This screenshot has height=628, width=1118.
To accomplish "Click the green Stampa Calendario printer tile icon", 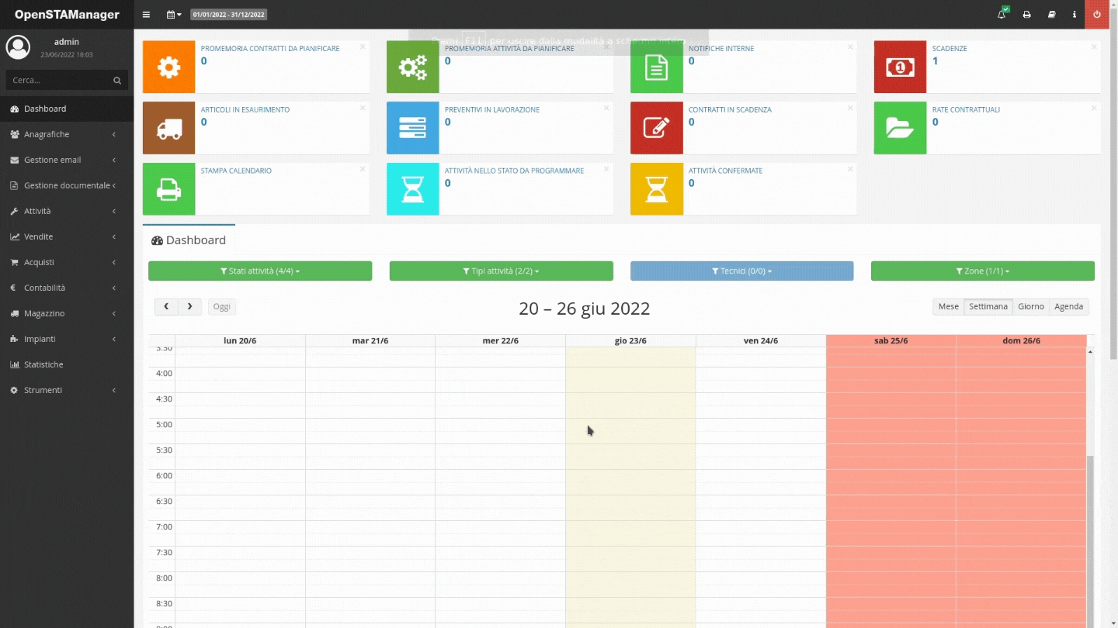I will 168,189.
